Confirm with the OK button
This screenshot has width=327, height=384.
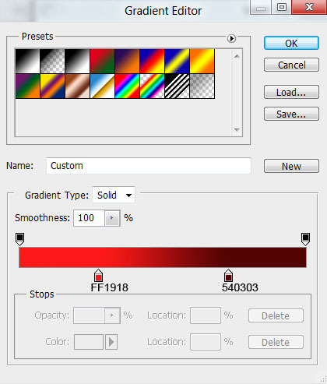click(291, 43)
